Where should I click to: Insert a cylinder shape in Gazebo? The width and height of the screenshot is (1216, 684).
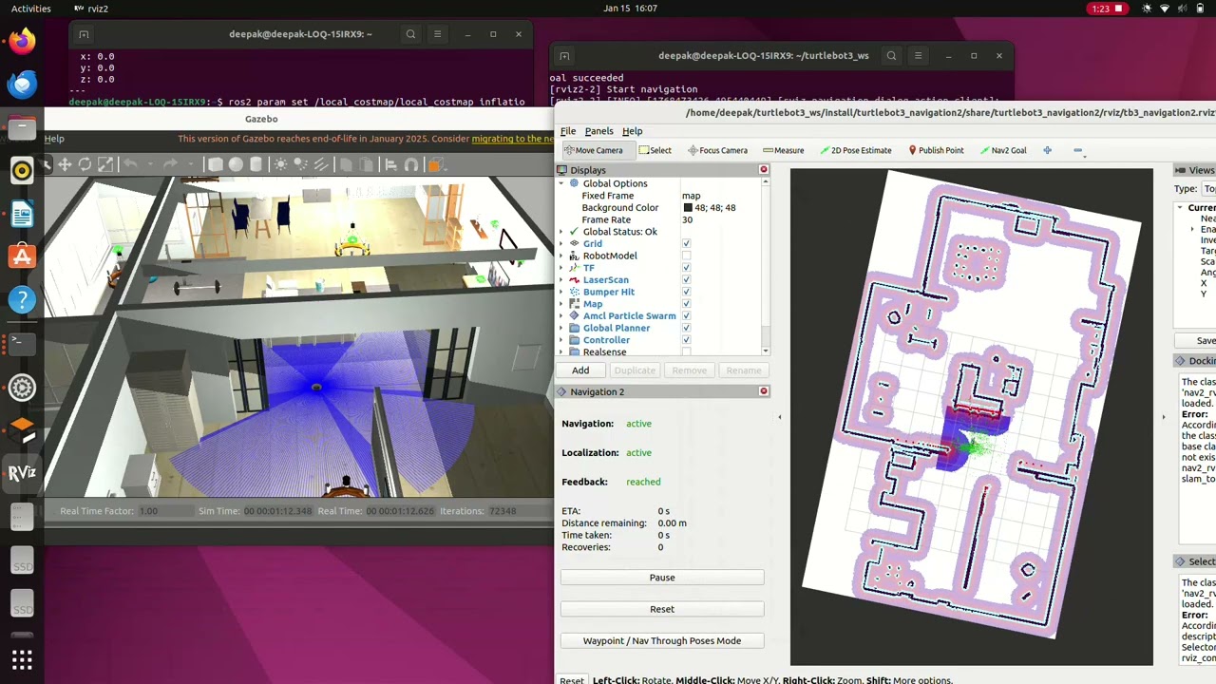(x=256, y=164)
